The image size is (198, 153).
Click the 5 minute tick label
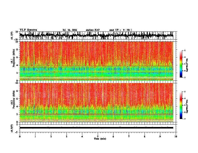tap(98, 136)
